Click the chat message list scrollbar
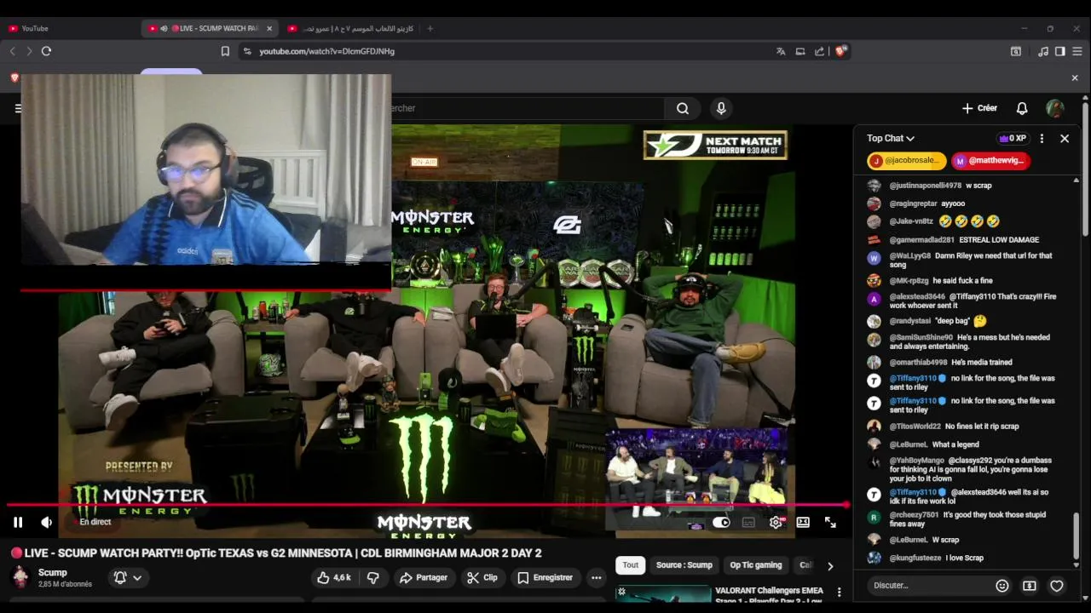Image resolution: width=1091 pixels, height=613 pixels. point(1076,536)
